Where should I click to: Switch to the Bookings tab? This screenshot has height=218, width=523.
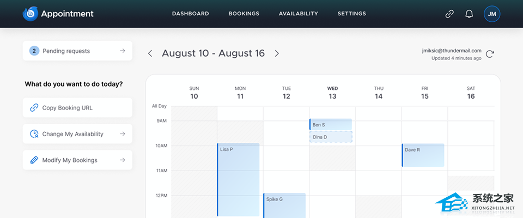(244, 14)
